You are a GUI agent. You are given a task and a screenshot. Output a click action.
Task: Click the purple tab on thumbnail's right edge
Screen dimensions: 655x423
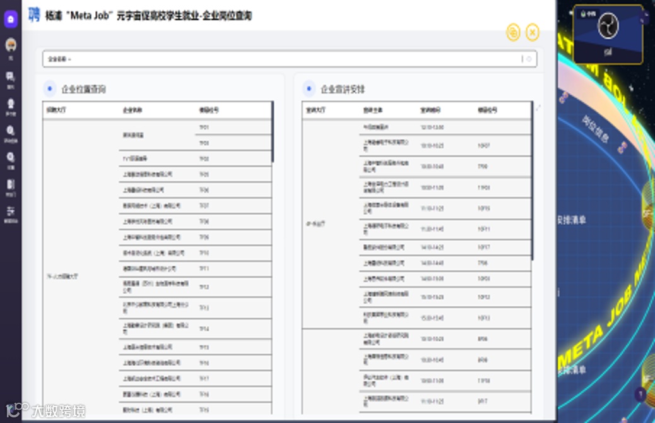point(646,16)
